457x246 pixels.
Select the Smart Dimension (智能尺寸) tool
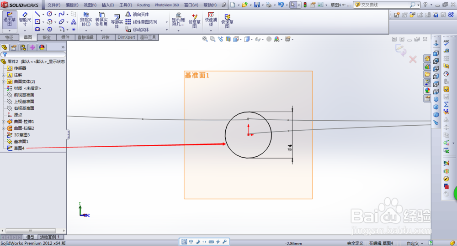coord(25,19)
